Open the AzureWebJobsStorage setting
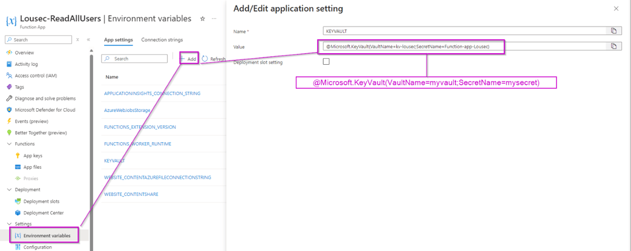631x251 pixels. click(x=127, y=110)
